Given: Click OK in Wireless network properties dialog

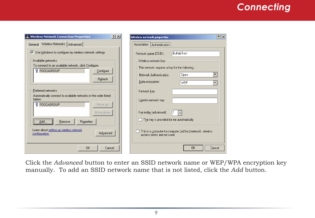Looking at the screenshot, I should tap(193, 148).
